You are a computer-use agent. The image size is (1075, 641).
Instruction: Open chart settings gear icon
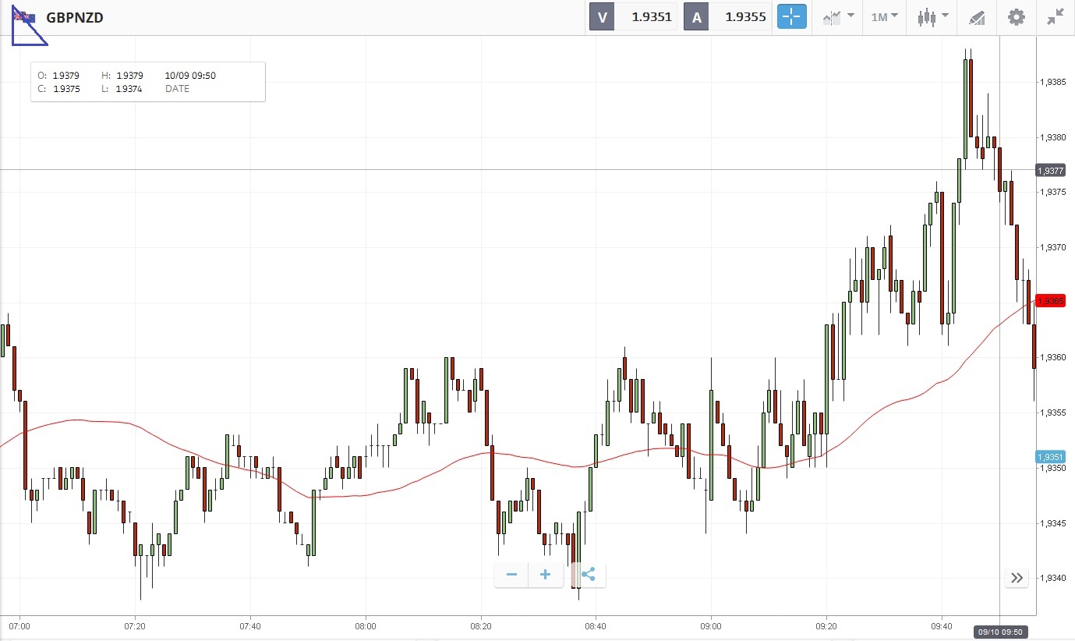coord(1017,16)
